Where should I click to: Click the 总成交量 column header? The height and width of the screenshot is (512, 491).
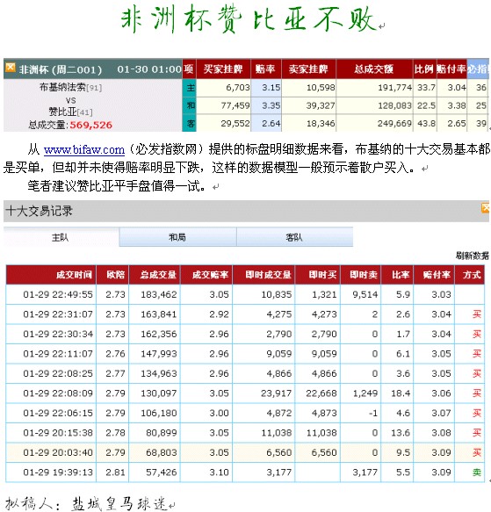[x=158, y=275]
